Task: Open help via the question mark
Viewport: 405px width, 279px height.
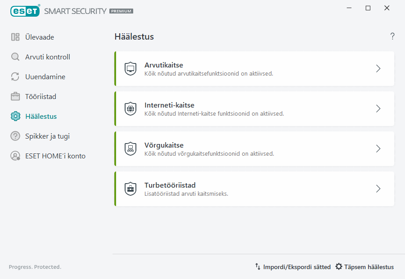Action: pyautogui.click(x=392, y=36)
